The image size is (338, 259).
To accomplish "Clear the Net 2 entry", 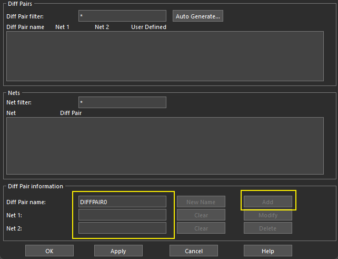I will (x=201, y=228).
